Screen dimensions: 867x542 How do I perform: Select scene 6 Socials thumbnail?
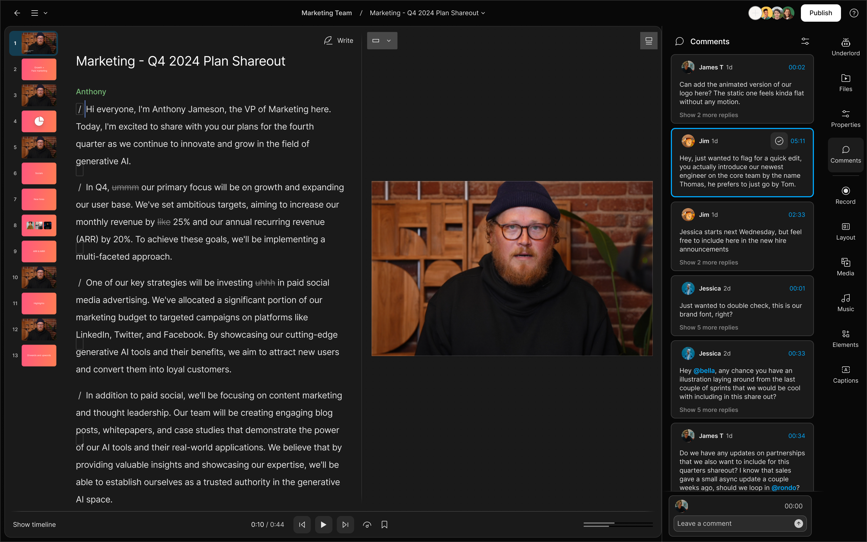pos(39,173)
